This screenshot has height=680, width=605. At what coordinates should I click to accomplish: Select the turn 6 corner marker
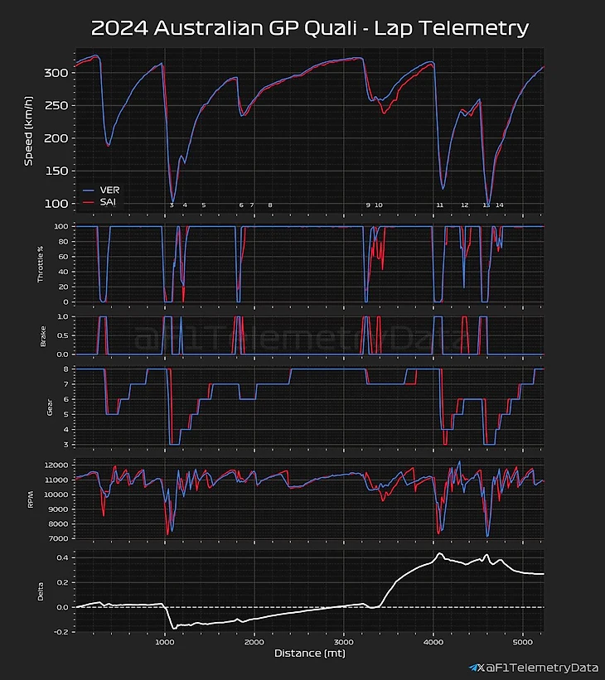pyautogui.click(x=241, y=205)
